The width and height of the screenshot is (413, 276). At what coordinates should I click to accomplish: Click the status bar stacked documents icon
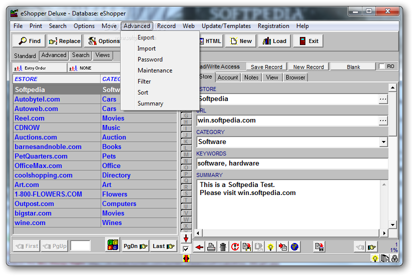pyautogui.click(x=384, y=258)
